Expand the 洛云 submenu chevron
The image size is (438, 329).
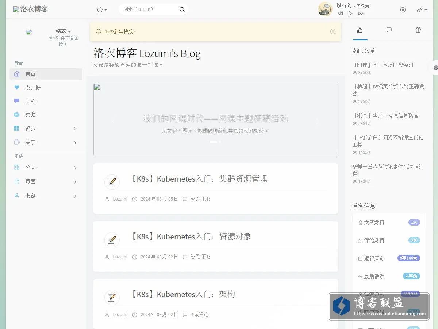click(x=75, y=128)
